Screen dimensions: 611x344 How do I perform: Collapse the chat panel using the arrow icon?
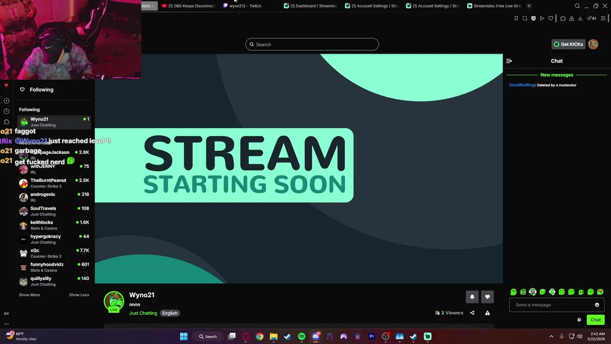(509, 61)
